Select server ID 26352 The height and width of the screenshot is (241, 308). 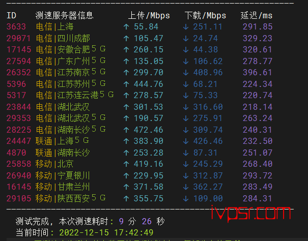point(19,72)
